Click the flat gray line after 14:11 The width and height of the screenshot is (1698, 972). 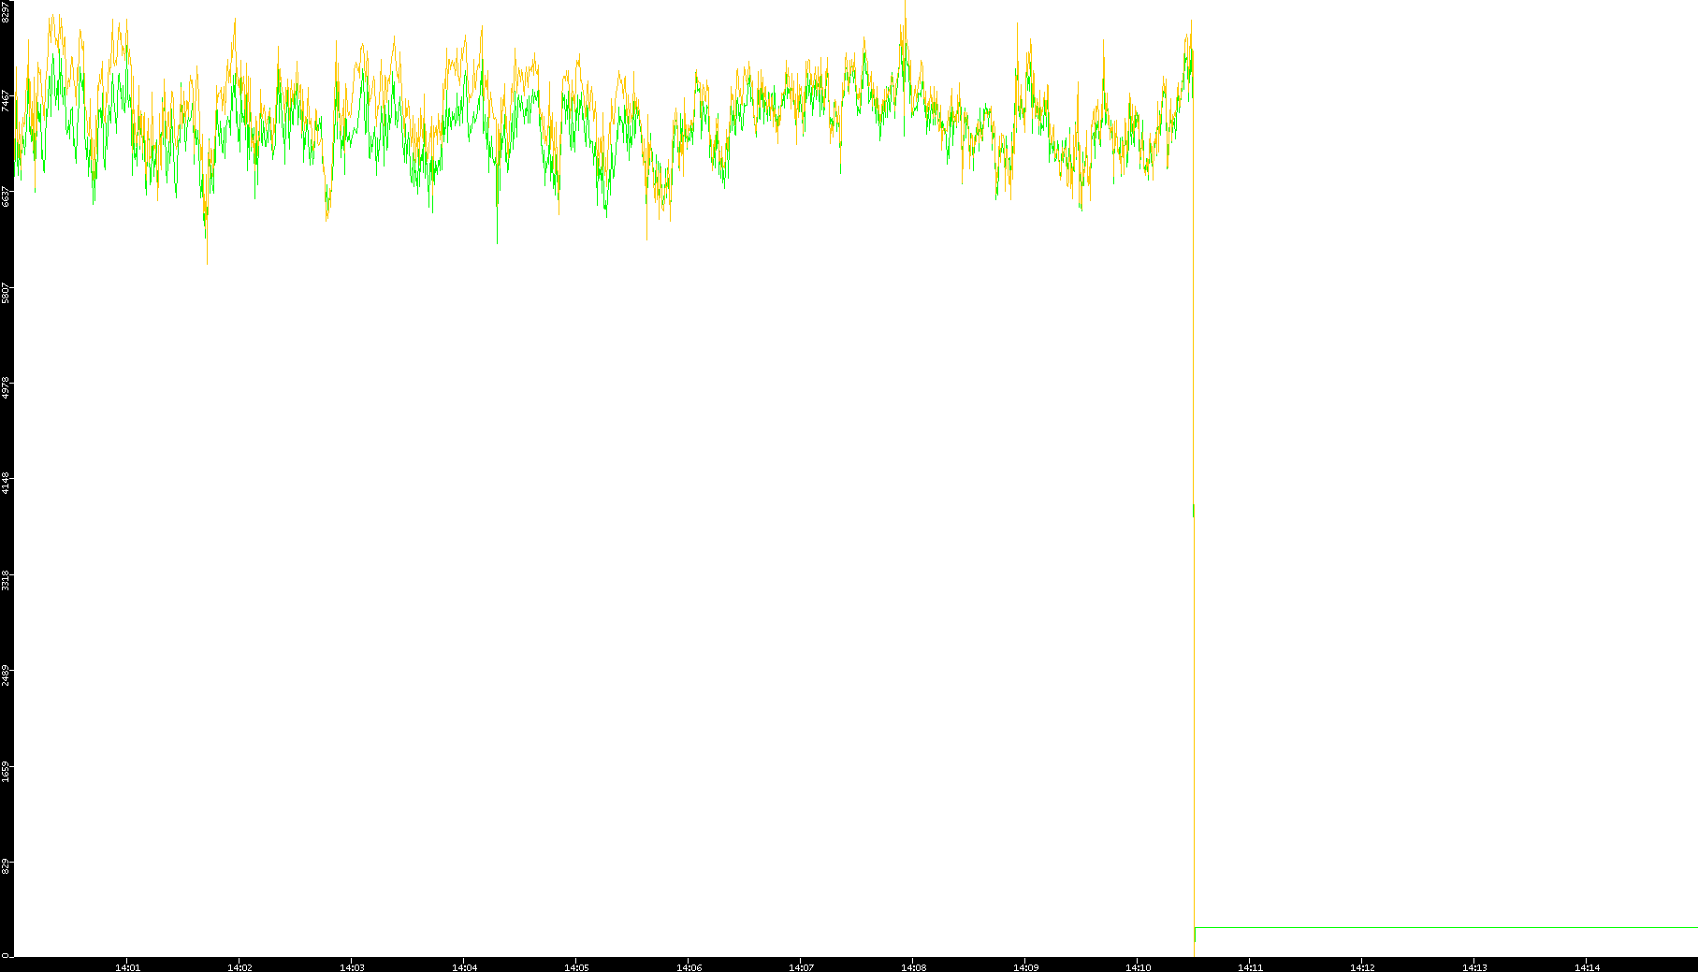1441,927
